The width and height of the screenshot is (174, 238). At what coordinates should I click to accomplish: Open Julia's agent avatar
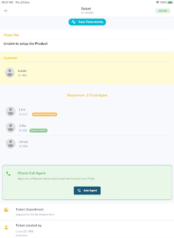pos(11,127)
